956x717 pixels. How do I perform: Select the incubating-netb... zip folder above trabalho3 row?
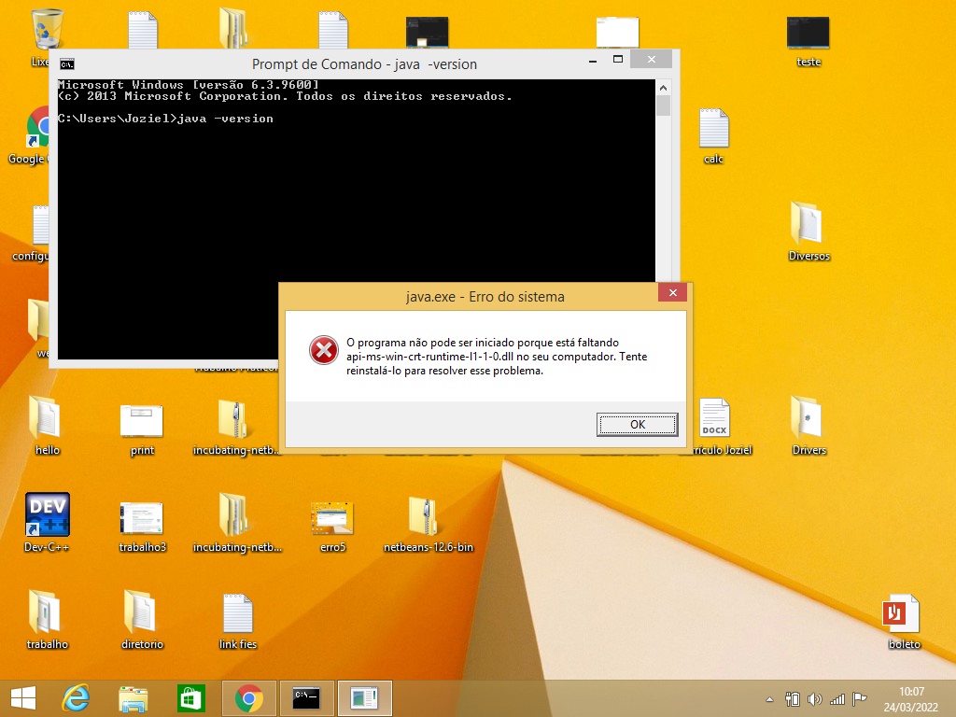(x=237, y=426)
